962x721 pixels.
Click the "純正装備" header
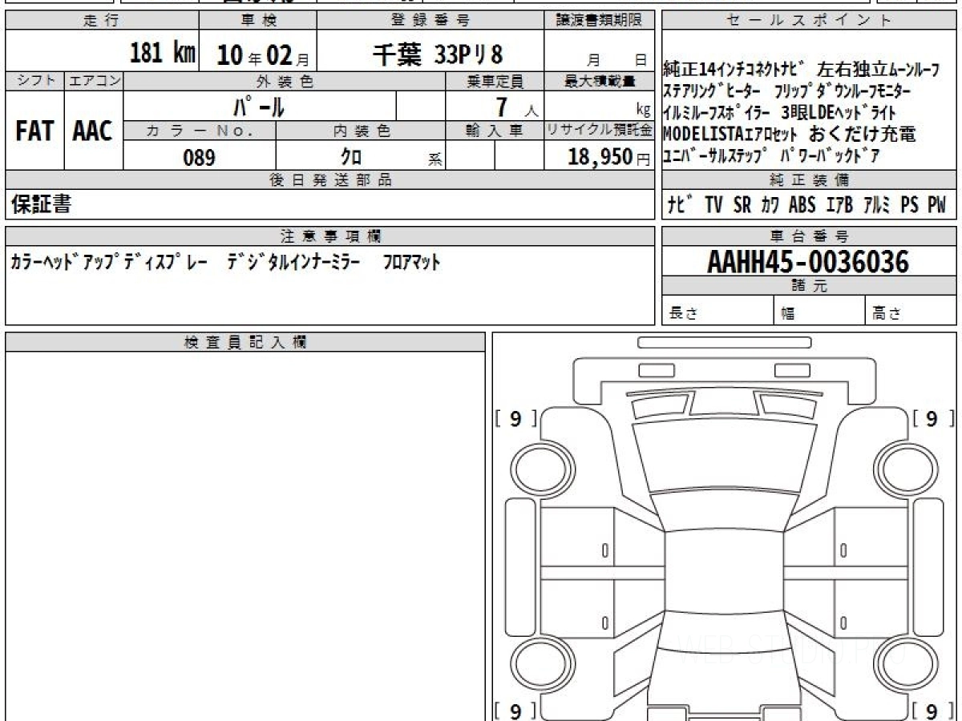[x=809, y=180]
